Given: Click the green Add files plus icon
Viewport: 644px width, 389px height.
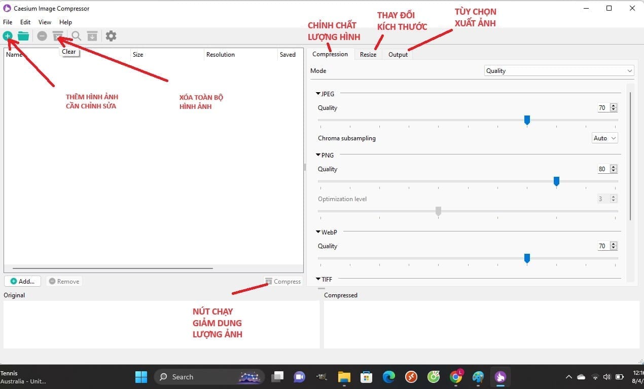Looking at the screenshot, I should 8,36.
